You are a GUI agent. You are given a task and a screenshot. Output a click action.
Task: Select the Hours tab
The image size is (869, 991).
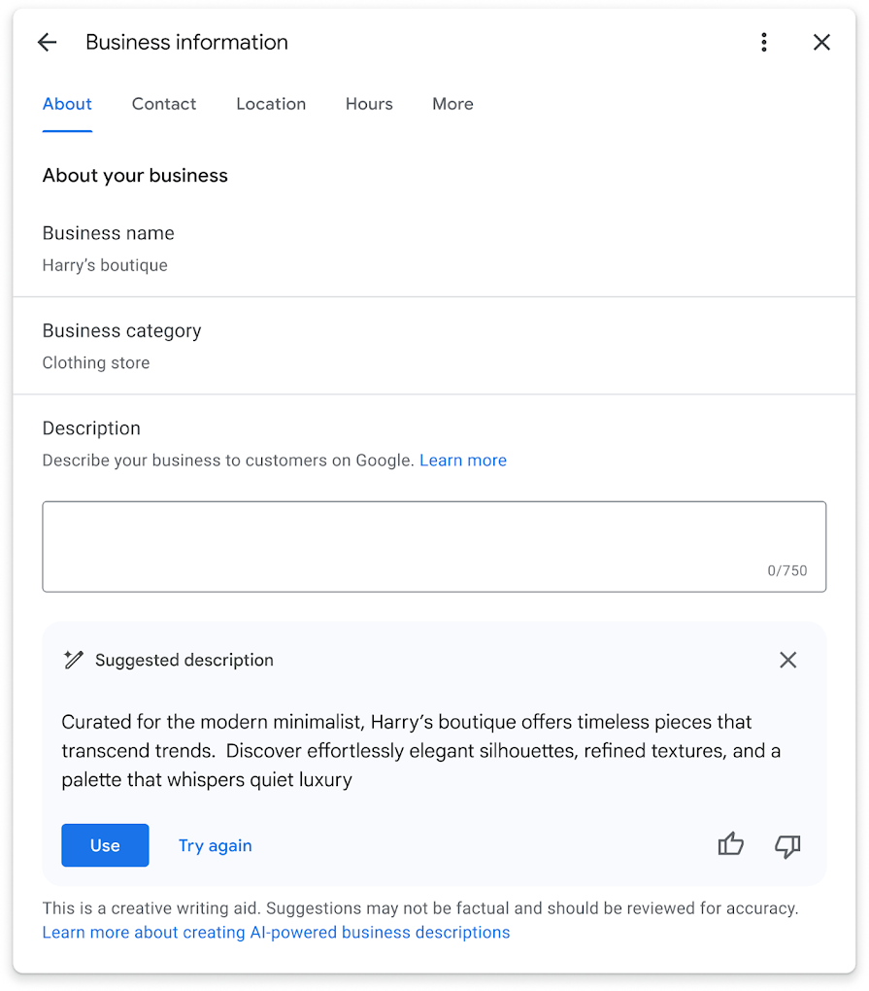coord(369,104)
